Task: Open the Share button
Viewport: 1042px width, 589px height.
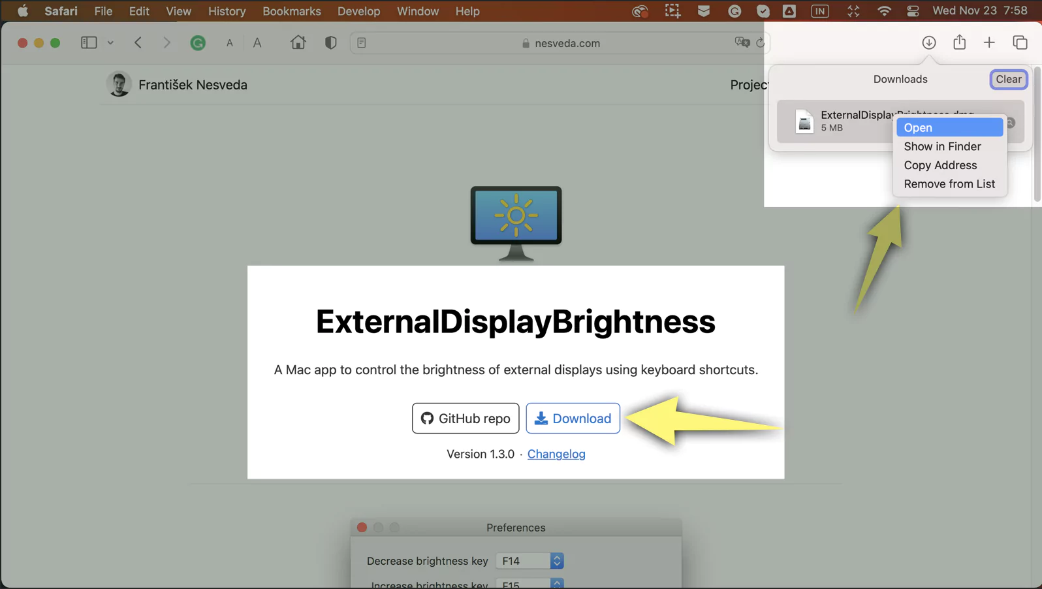Action: 959,42
